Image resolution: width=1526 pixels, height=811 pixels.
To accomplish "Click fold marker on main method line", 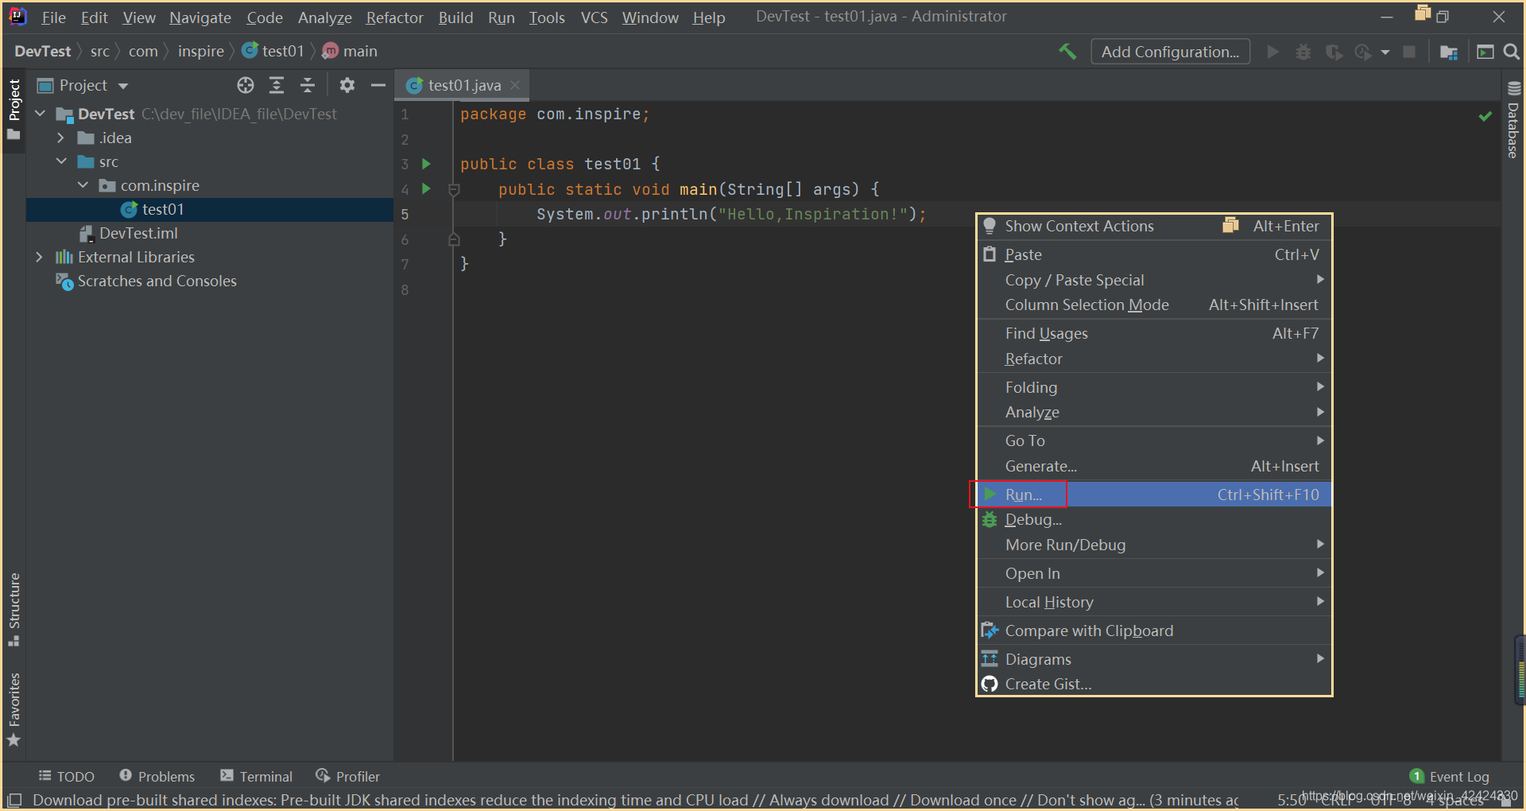I will pos(454,189).
